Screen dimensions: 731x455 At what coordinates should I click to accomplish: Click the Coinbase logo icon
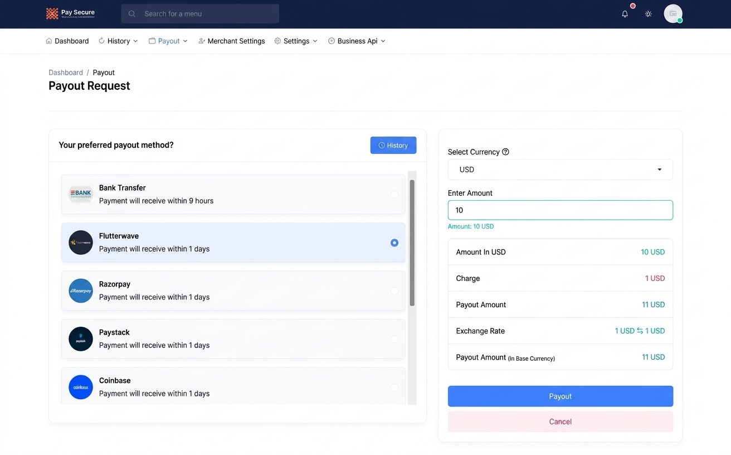(x=81, y=387)
